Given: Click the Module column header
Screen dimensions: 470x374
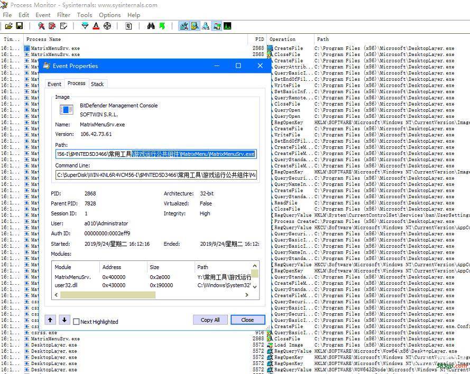Looking at the screenshot, I should (76, 267).
